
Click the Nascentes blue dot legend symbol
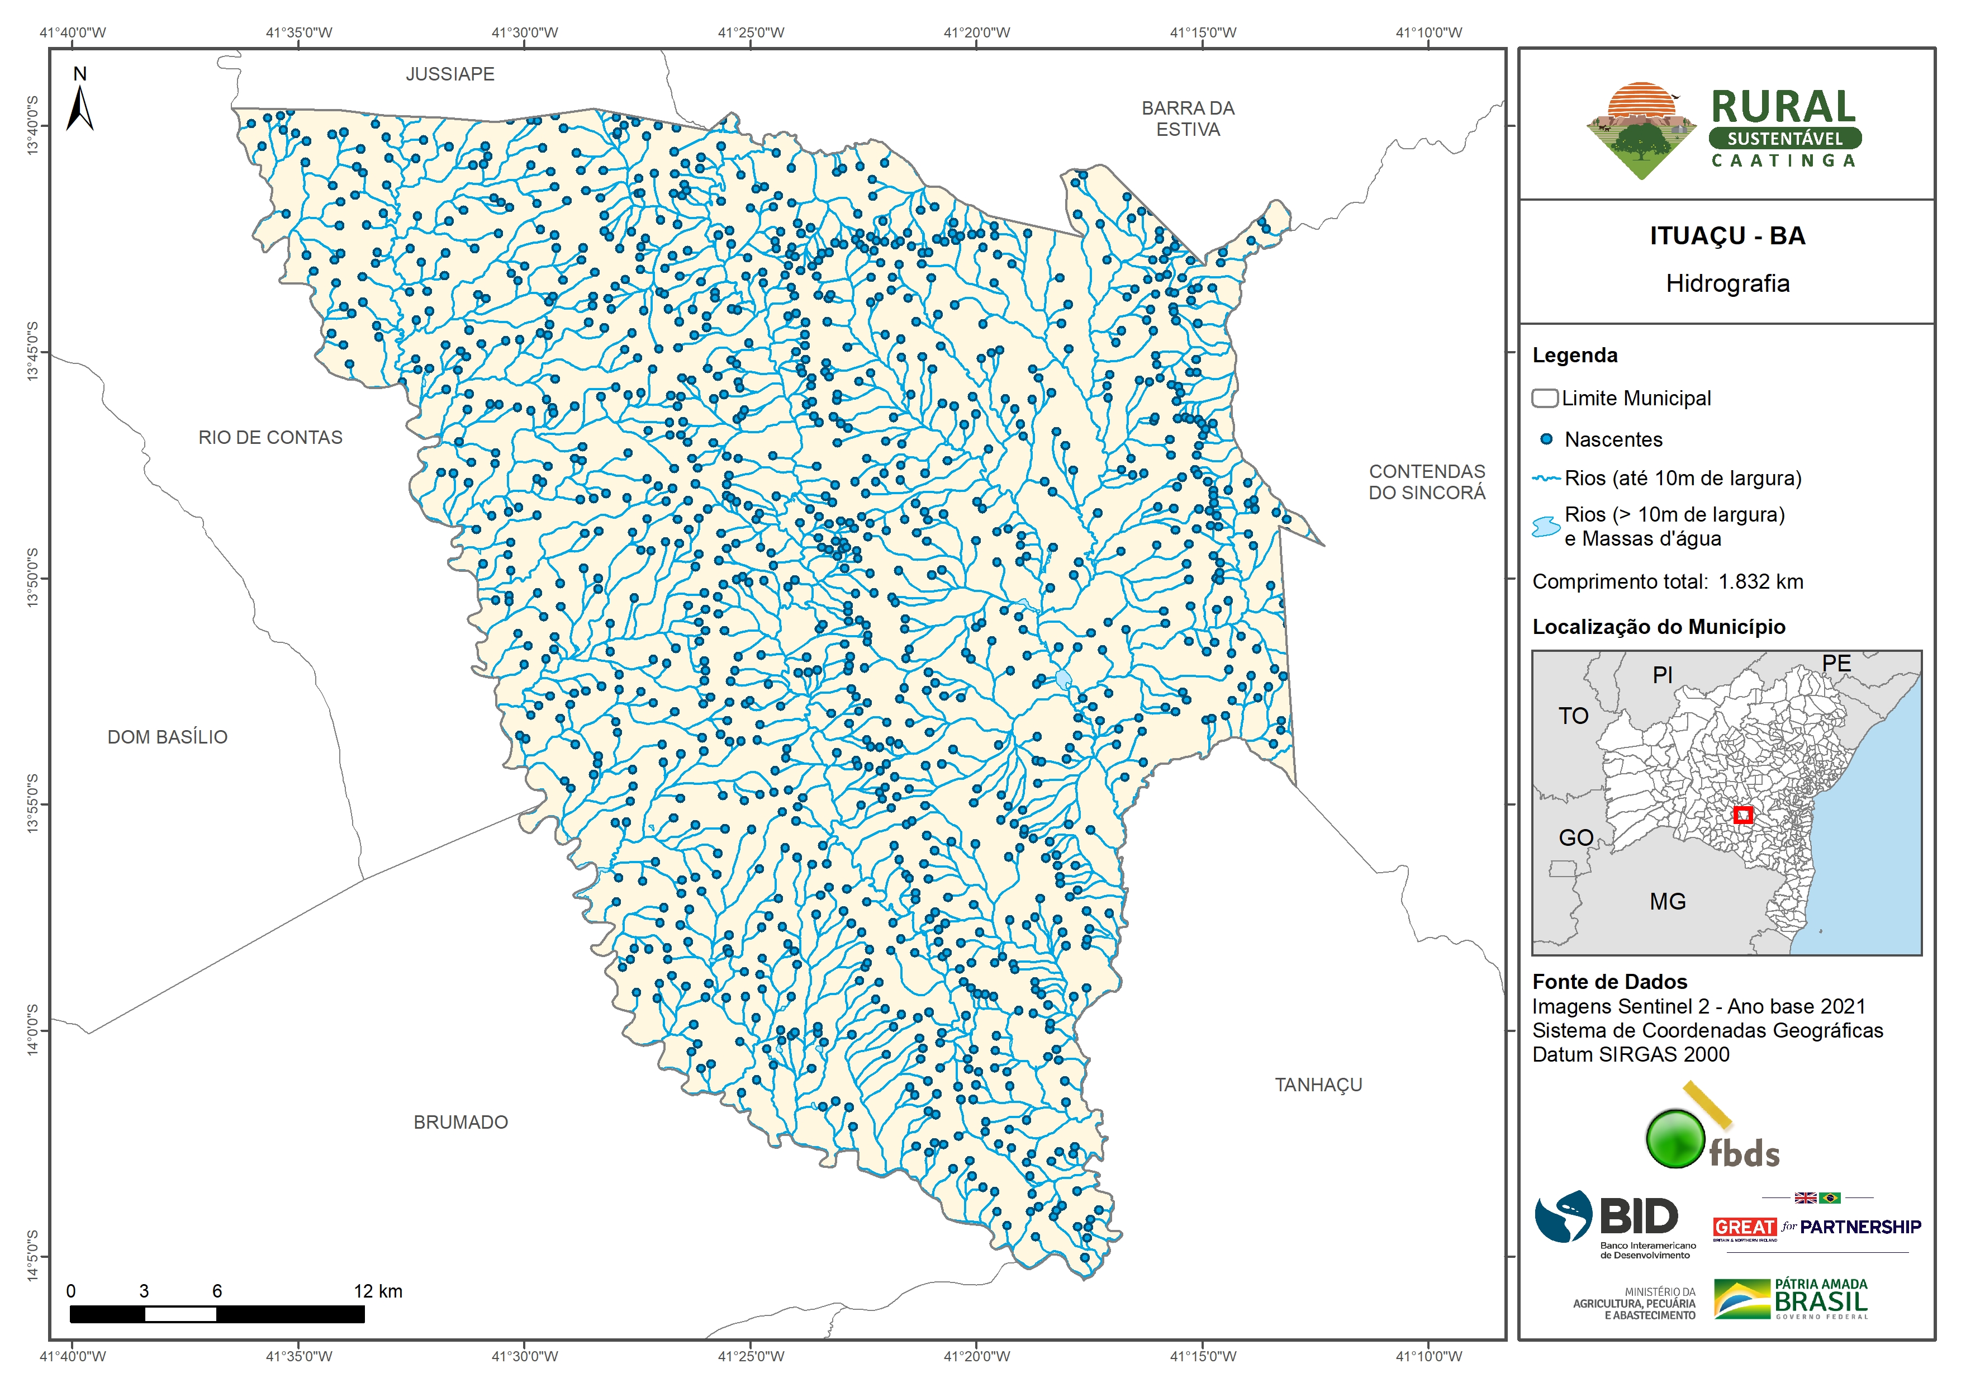(1546, 439)
